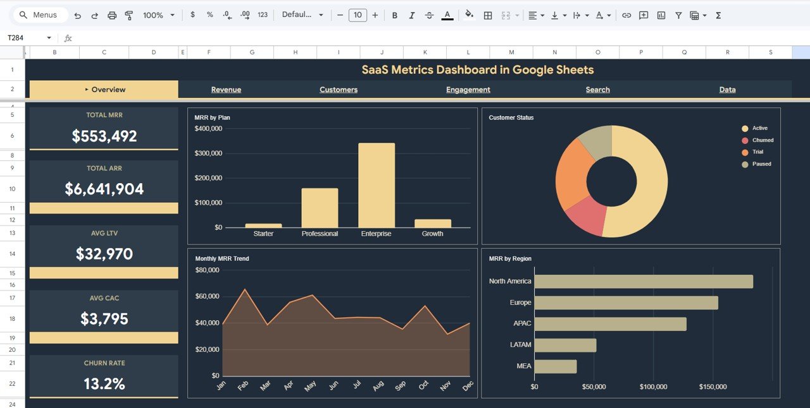Select the borders icon
The image size is (810, 408).
coord(488,15)
